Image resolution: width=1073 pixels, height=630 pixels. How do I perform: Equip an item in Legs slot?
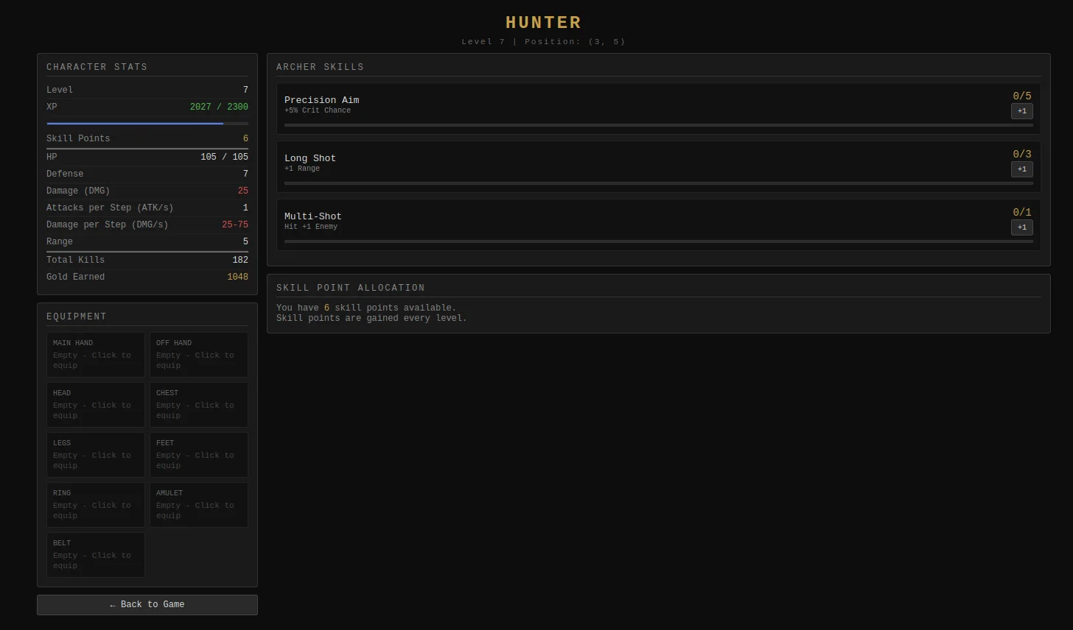point(96,455)
